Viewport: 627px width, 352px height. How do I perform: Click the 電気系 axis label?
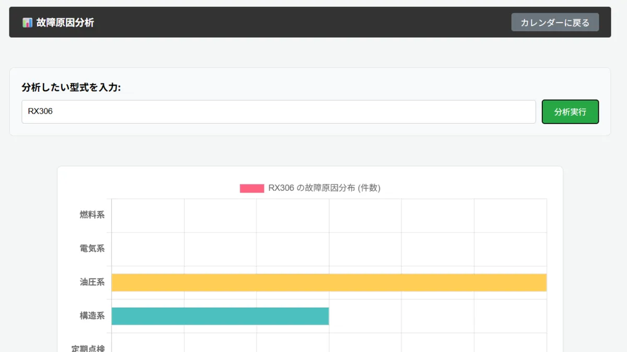(x=92, y=249)
